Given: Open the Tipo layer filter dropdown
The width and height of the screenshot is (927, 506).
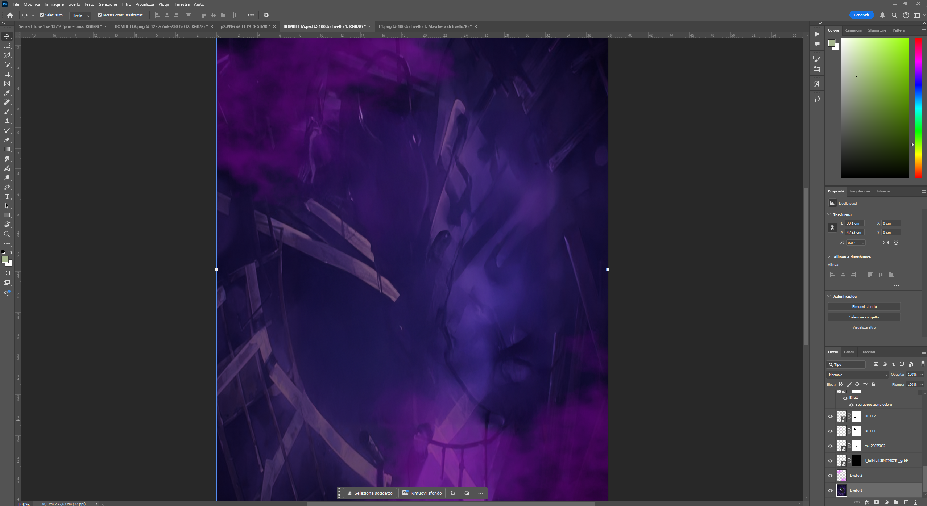Looking at the screenshot, I should (846, 364).
